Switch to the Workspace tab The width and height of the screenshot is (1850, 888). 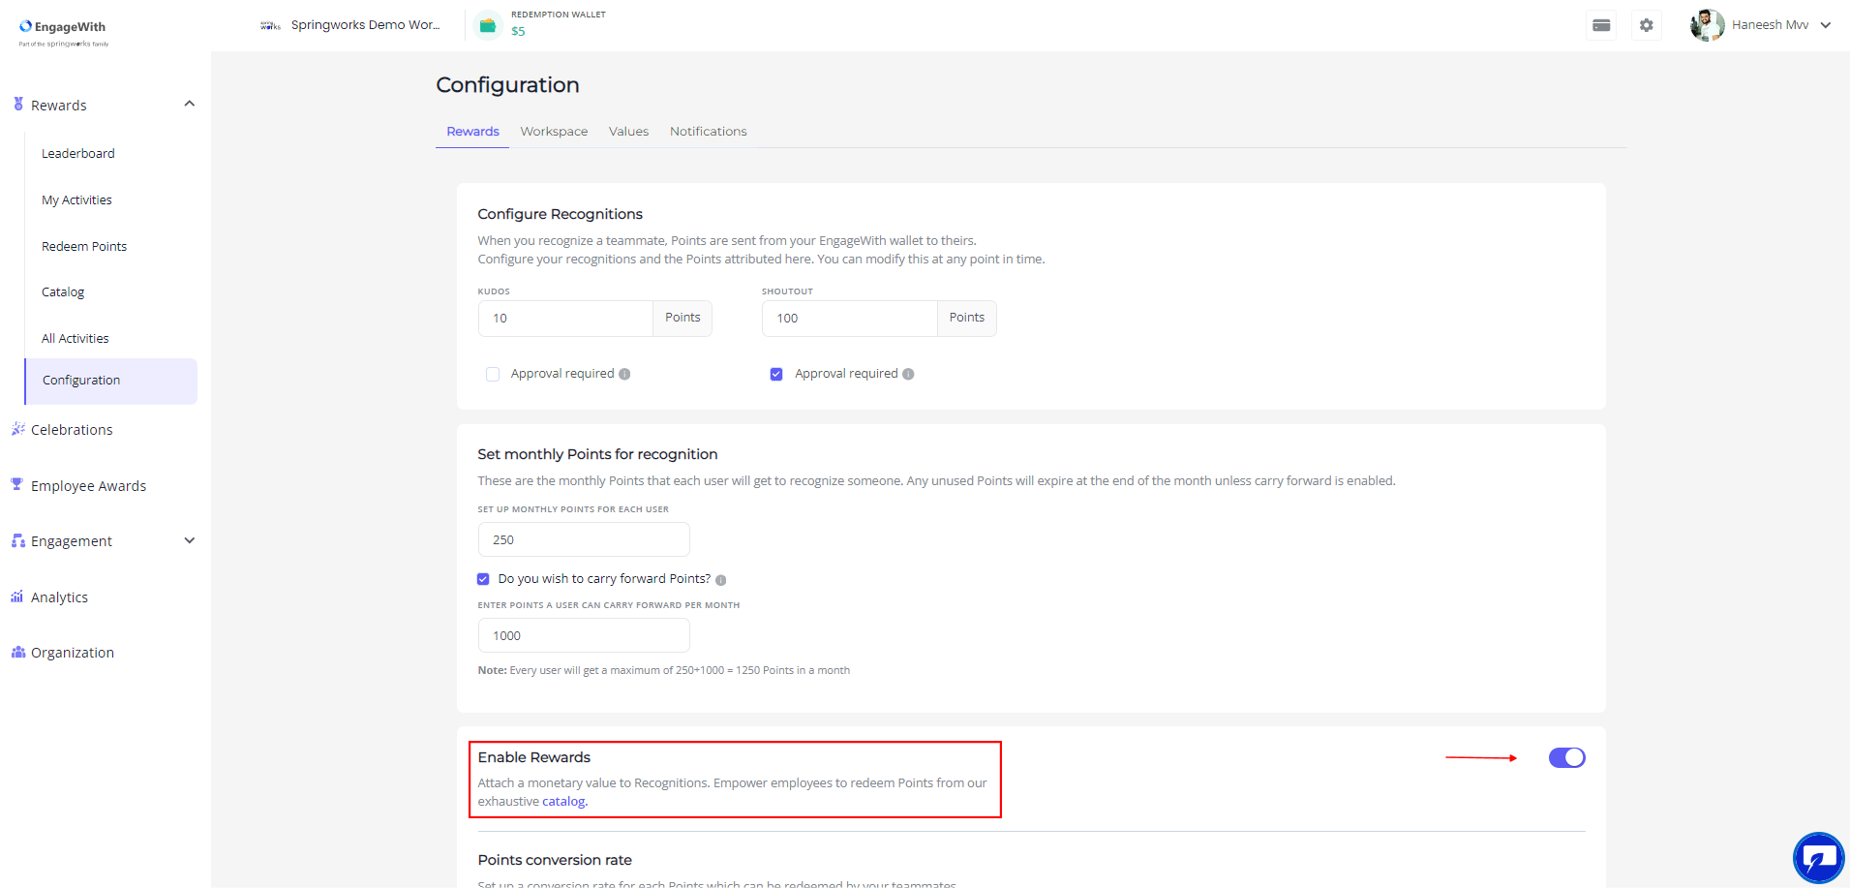554,131
